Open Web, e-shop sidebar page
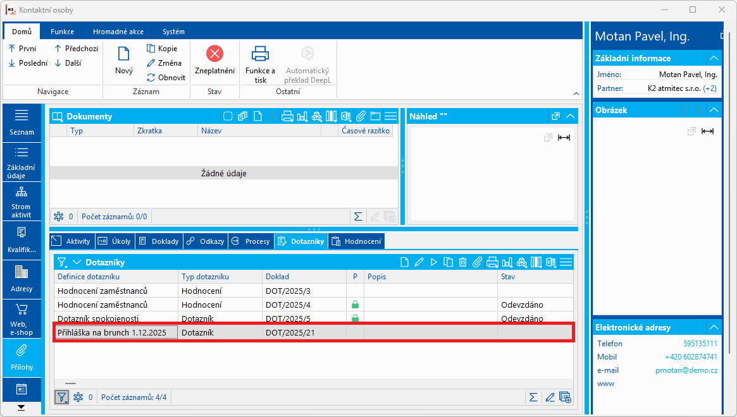 [22, 319]
